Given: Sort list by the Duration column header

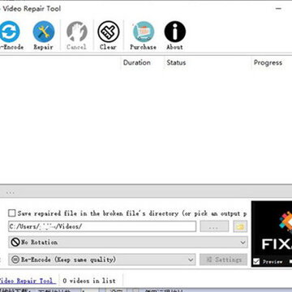Looking at the screenshot, I should click(x=137, y=62).
